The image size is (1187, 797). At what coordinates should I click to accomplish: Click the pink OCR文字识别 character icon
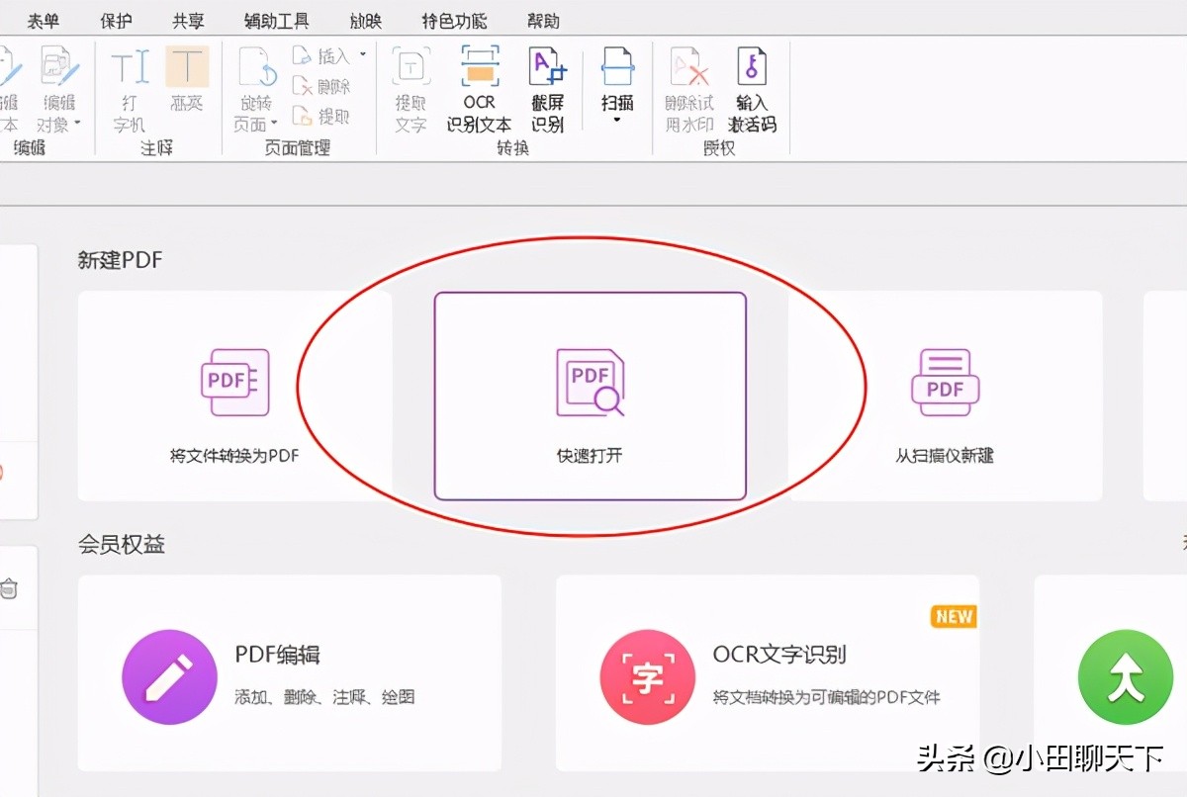pos(648,676)
